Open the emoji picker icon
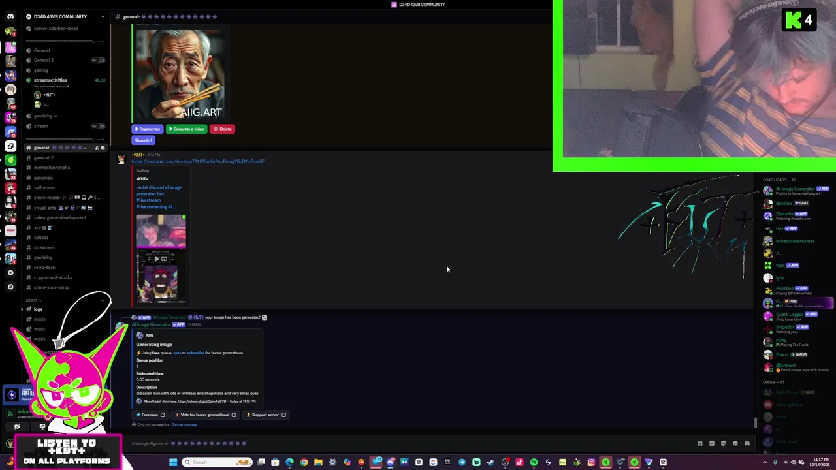This screenshot has height=470, width=836. [x=735, y=443]
